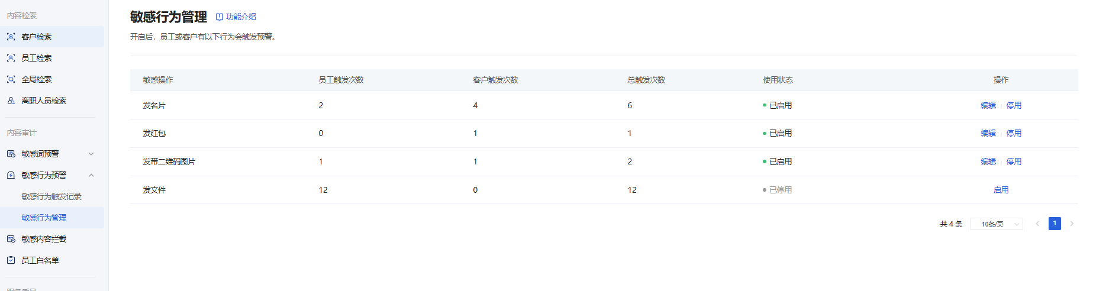Click the 发名片 cell

coord(154,105)
